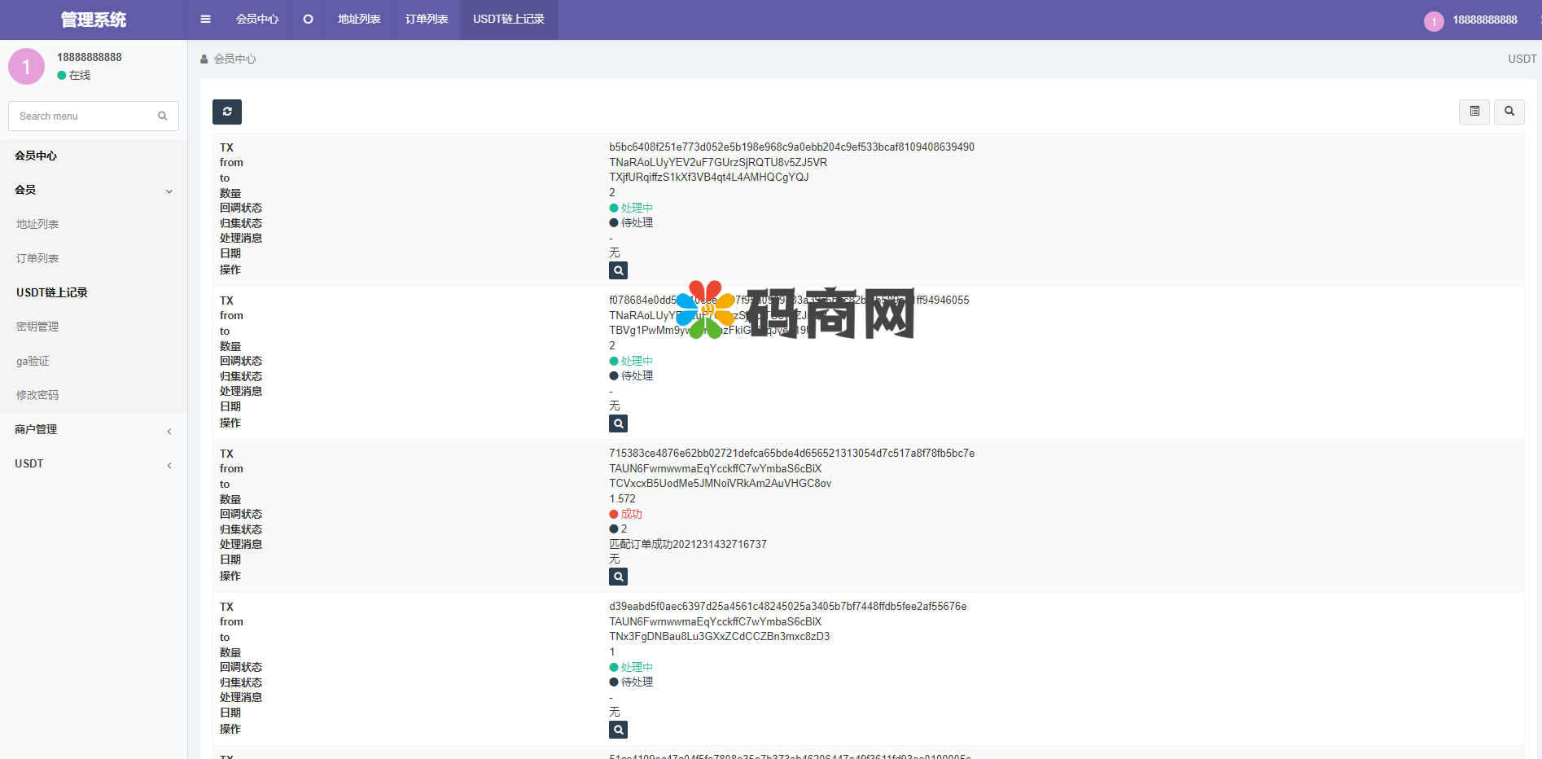Click the 管理系统 logo title
This screenshot has height=759, width=1542.
tap(94, 20)
